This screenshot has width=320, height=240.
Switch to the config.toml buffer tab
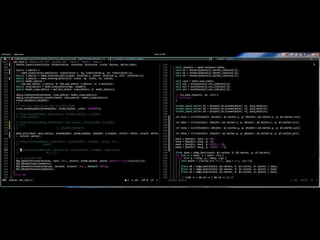coord(59,62)
